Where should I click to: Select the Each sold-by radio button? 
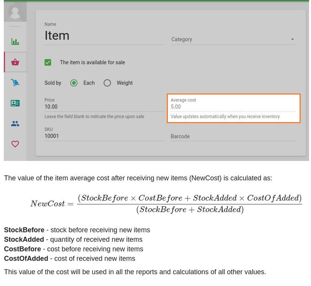74,83
